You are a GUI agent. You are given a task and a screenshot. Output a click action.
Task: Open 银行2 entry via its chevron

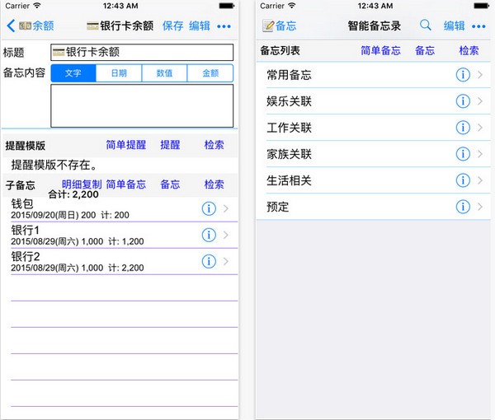226,262
